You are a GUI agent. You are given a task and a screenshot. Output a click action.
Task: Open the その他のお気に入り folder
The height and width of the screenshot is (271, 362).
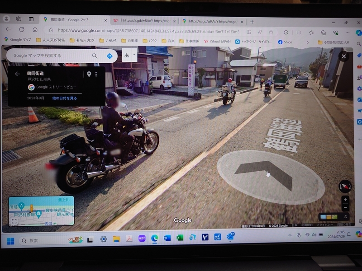click(x=333, y=42)
